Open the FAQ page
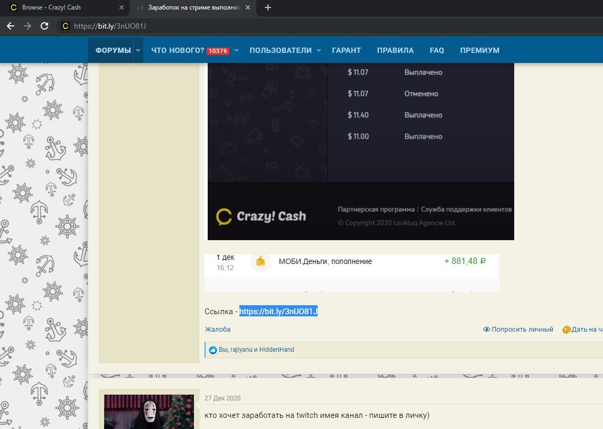 coord(437,50)
